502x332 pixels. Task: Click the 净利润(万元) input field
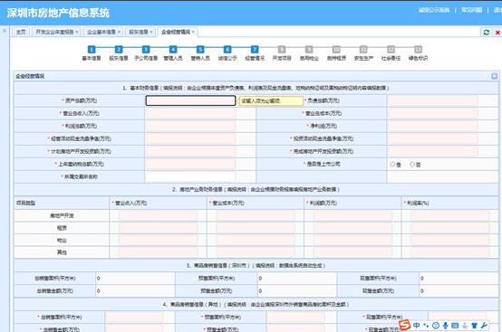[x=433, y=126]
